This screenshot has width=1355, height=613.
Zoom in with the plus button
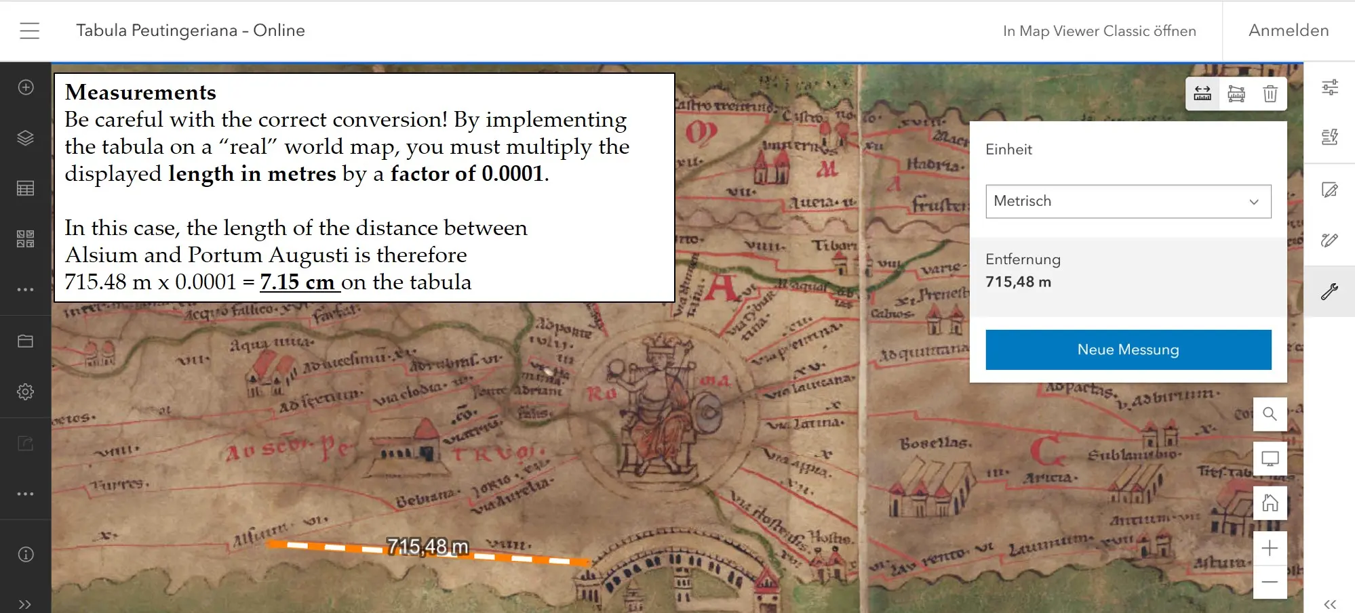1270,548
